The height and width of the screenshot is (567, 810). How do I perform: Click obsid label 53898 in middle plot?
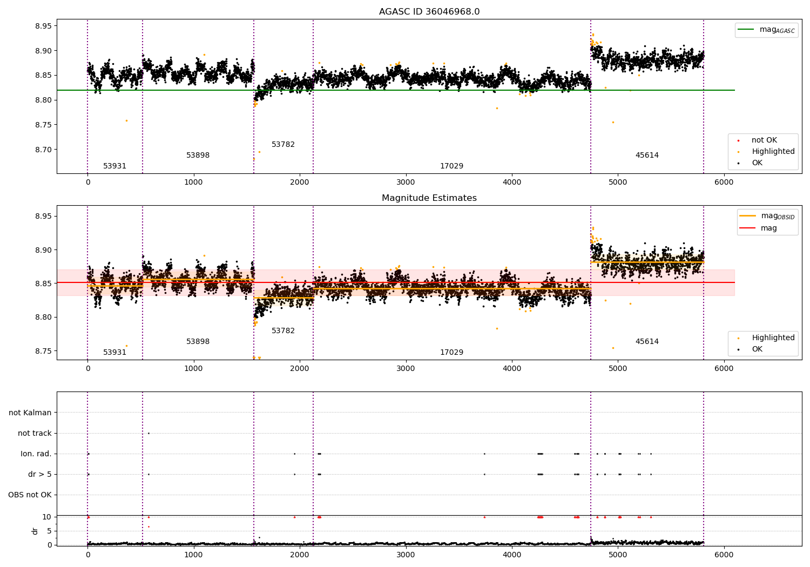point(198,342)
